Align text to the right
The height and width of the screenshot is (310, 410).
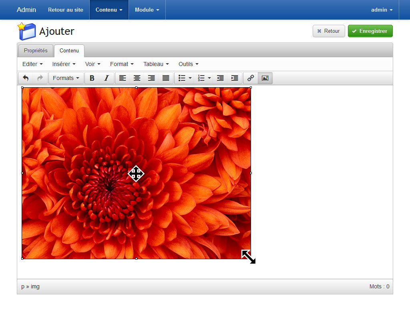[x=151, y=78]
